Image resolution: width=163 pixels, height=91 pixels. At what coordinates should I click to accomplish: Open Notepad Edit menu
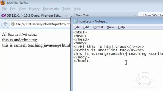click(x=86, y=27)
